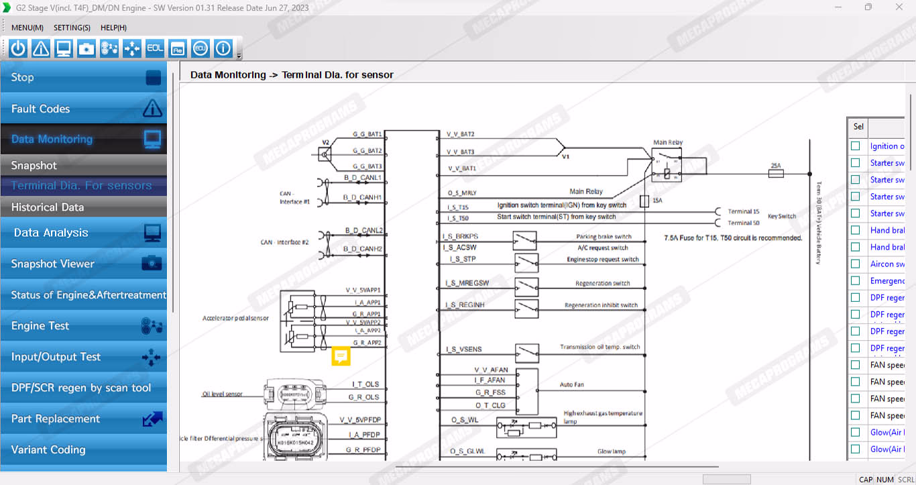Click the Stop button in sidebar

[83, 78]
